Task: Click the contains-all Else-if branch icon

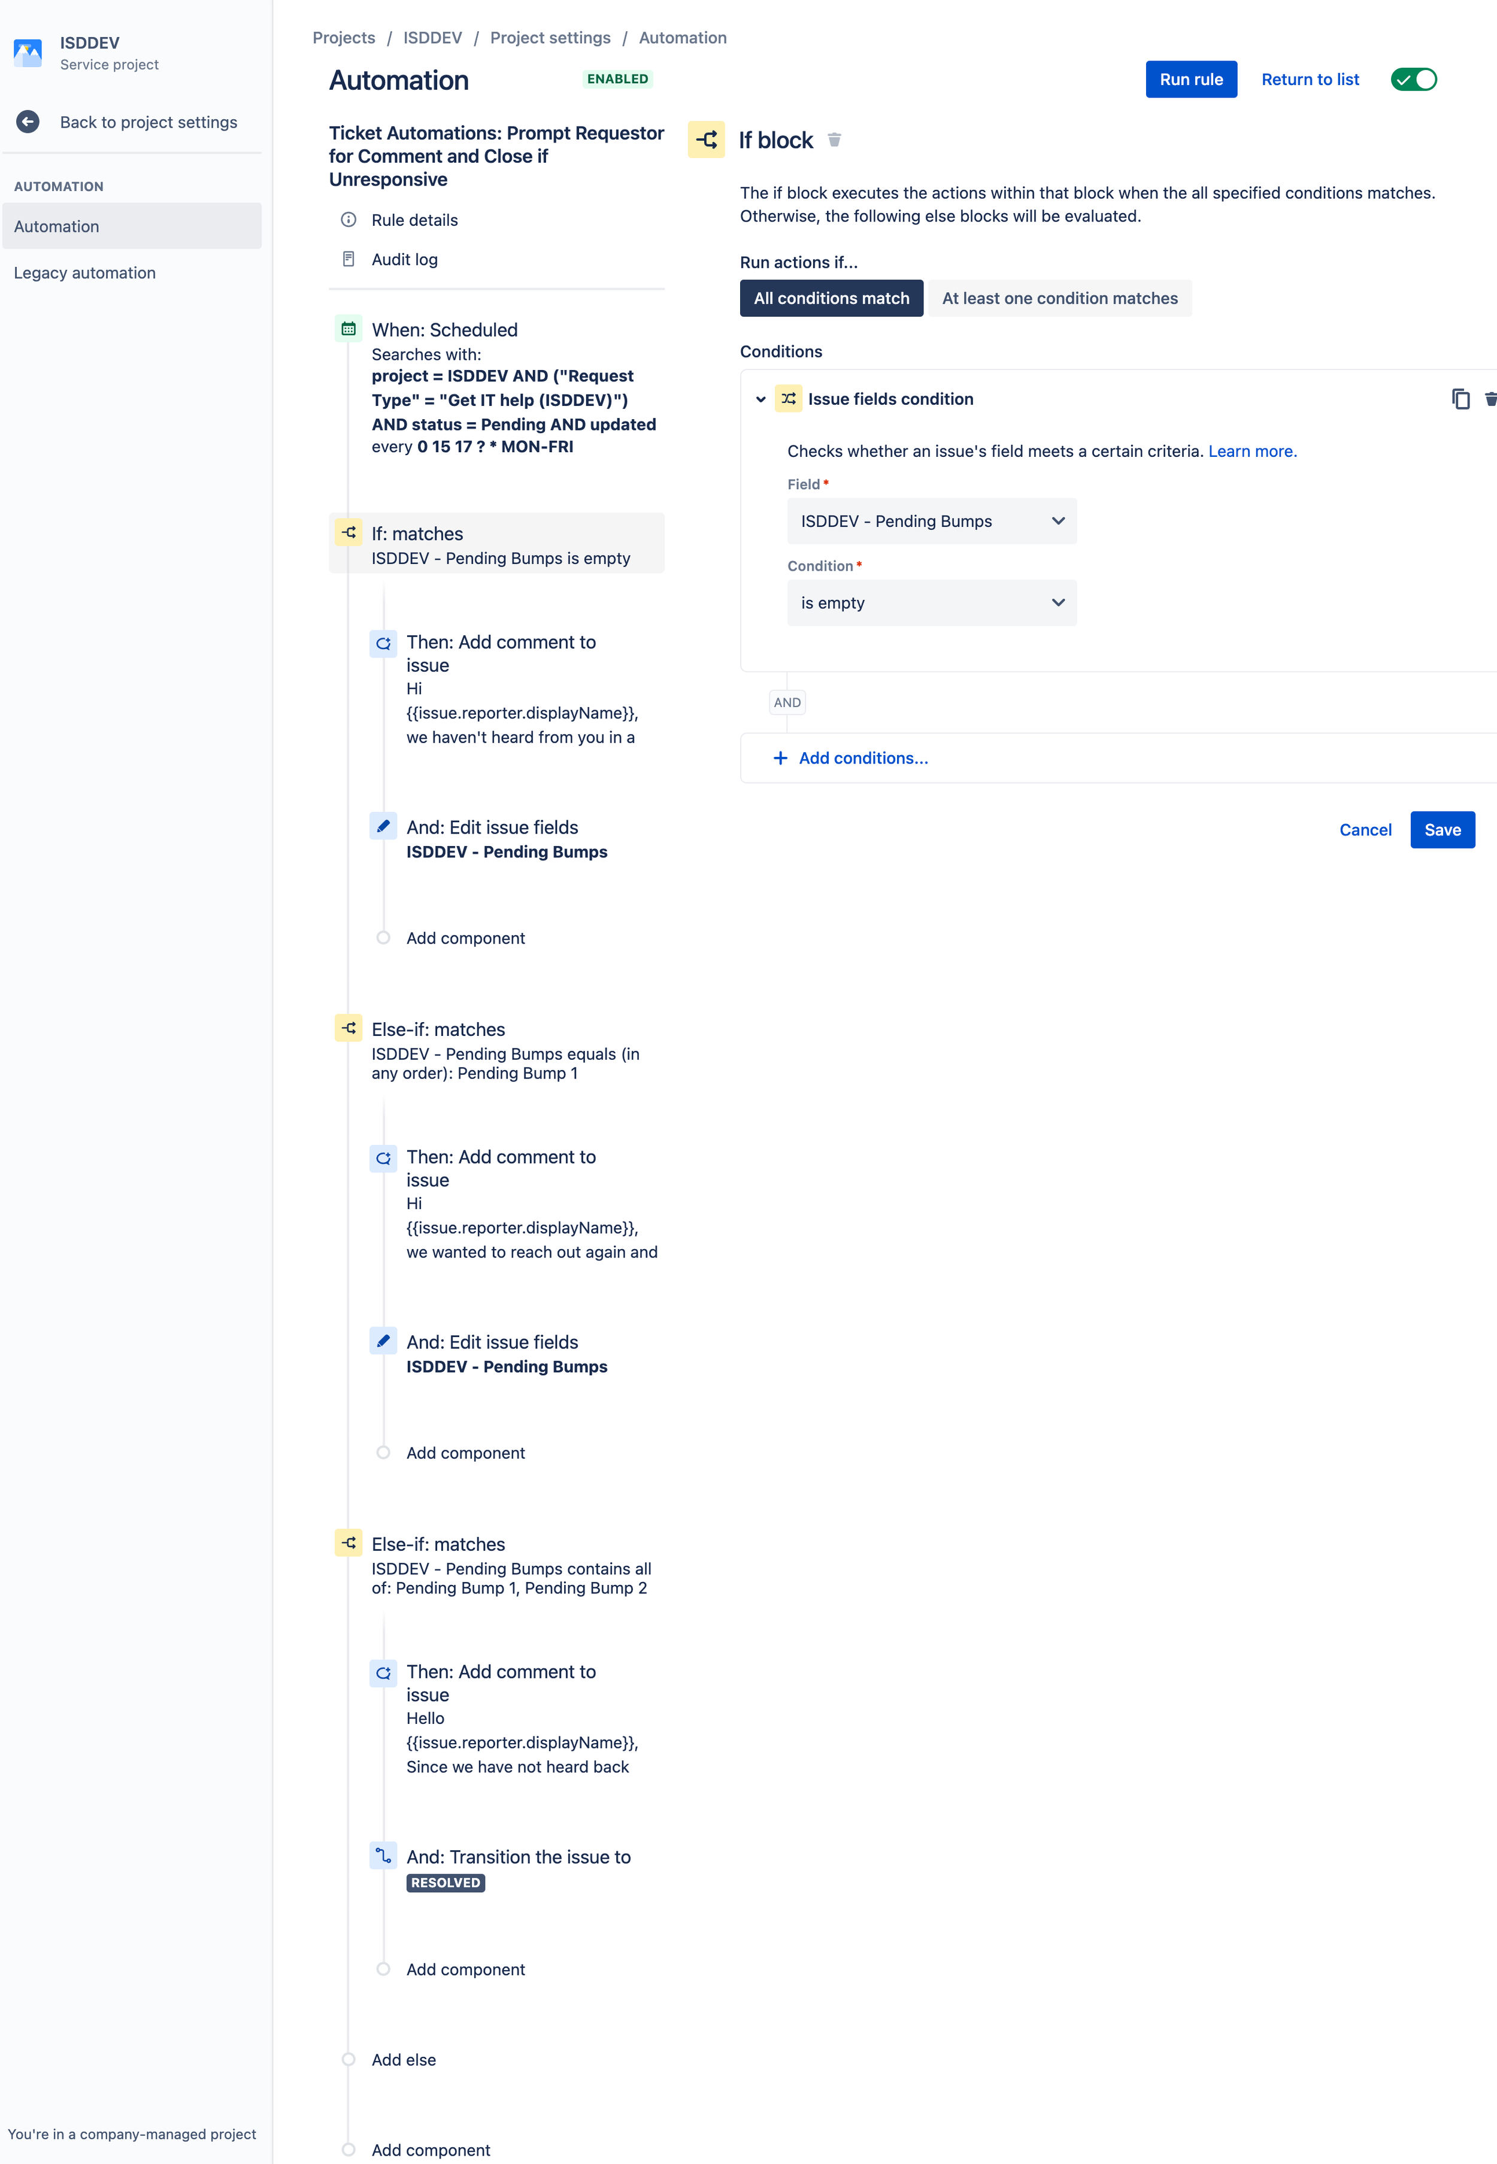Action: [348, 1543]
